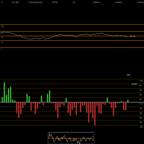The width and height of the screenshot is (144, 144).
Task: Click the MR axis label '80'
Action: coord(141,86)
